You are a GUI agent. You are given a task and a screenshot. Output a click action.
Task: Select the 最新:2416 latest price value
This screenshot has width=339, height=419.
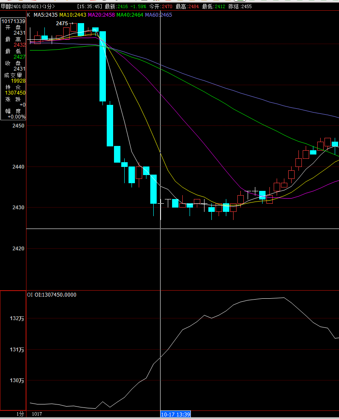click(x=116, y=6)
